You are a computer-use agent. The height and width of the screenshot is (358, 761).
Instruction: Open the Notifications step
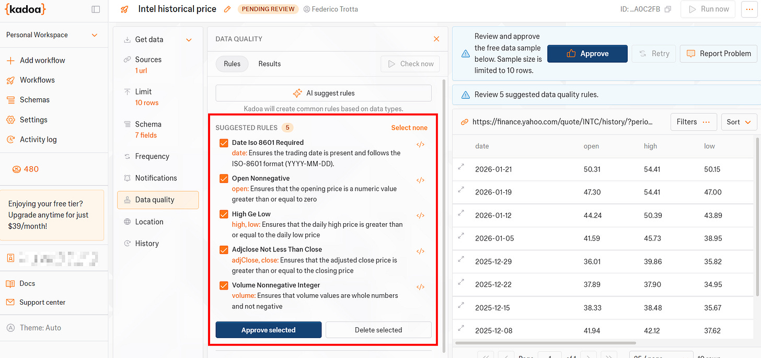158,178
